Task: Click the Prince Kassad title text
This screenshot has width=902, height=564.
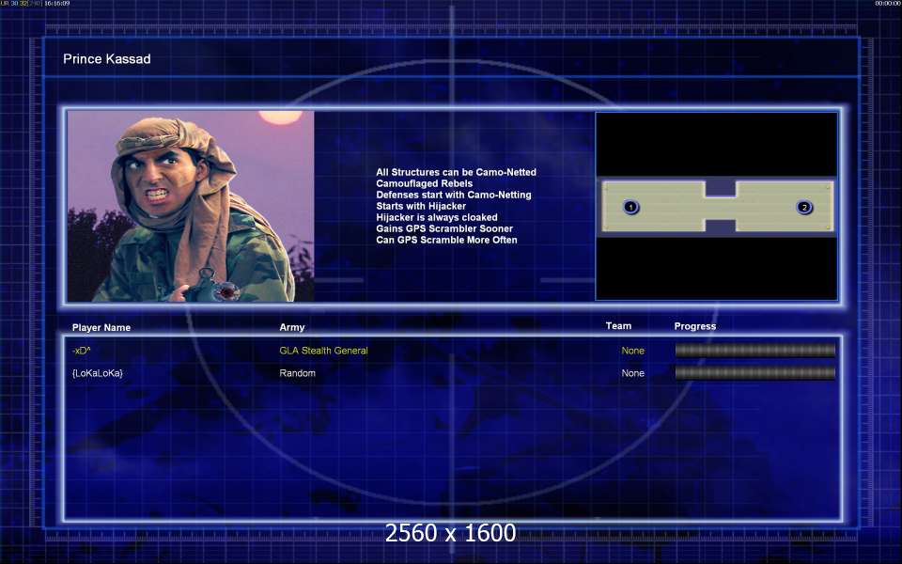Action: click(106, 59)
